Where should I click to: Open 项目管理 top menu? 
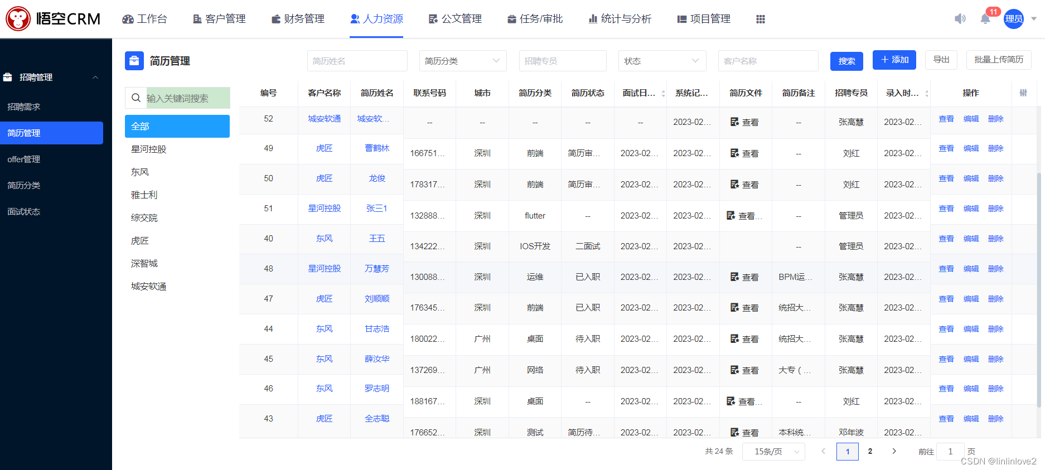click(704, 19)
